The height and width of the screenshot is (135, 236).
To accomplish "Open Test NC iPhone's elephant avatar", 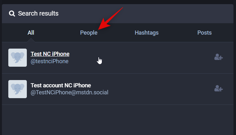I will tap(18, 57).
